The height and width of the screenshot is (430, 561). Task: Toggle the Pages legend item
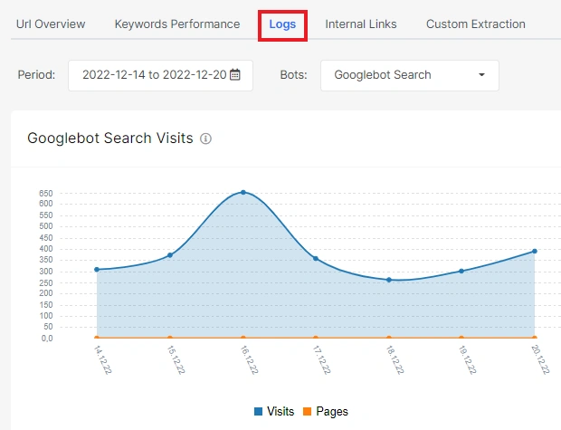(x=325, y=411)
